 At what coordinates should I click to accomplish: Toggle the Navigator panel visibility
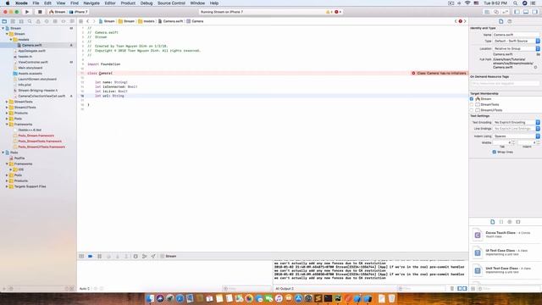pyautogui.click(x=517, y=12)
